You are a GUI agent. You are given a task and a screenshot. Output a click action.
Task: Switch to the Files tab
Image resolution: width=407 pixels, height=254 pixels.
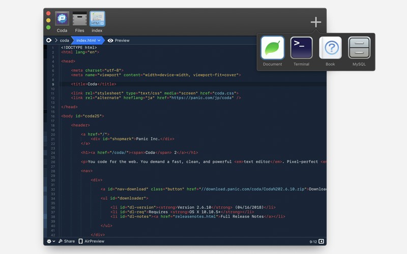[79, 19]
